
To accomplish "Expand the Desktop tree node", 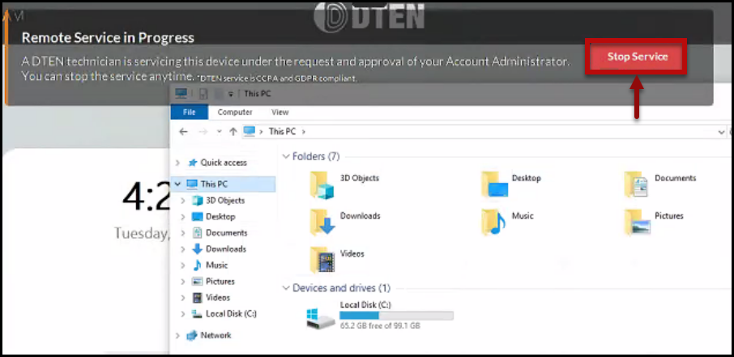I will coord(183,217).
